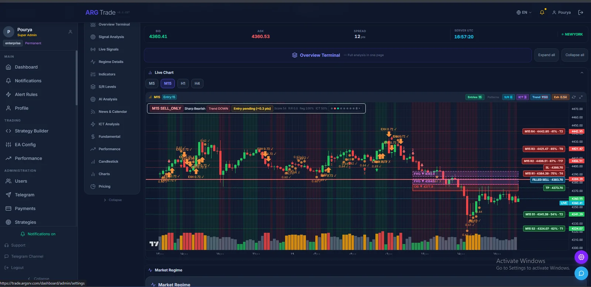Open Signal Analysis from the section list
591x287 pixels.
[x=112, y=37]
